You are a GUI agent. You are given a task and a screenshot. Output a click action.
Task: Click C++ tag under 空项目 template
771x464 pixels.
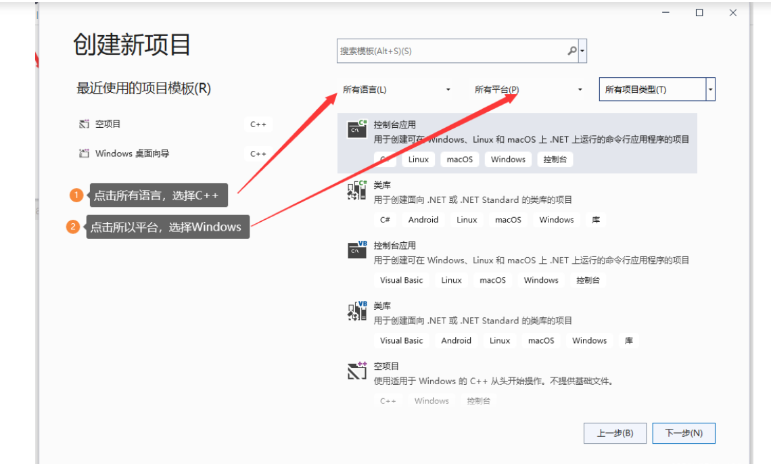[388, 401]
